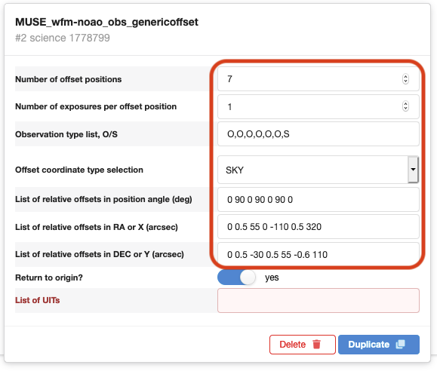Click the copy icon on Duplicate button
437x371 pixels.
pos(400,345)
